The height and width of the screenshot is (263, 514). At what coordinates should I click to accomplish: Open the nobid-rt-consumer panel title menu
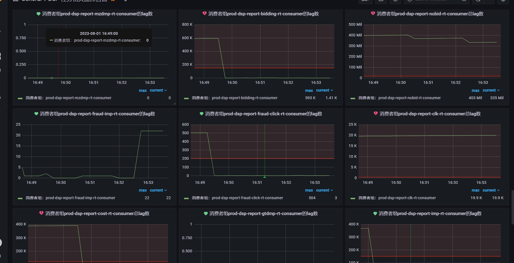(430, 14)
